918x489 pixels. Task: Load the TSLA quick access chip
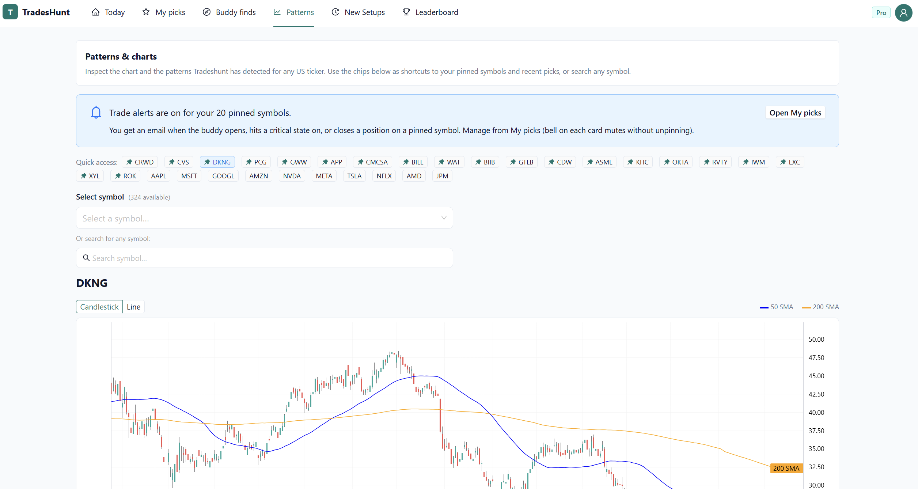354,176
